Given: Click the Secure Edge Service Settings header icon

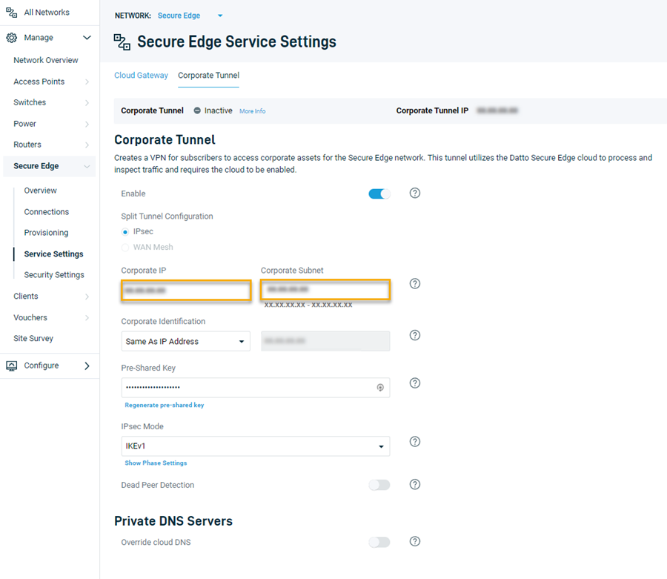Looking at the screenshot, I should 122,42.
